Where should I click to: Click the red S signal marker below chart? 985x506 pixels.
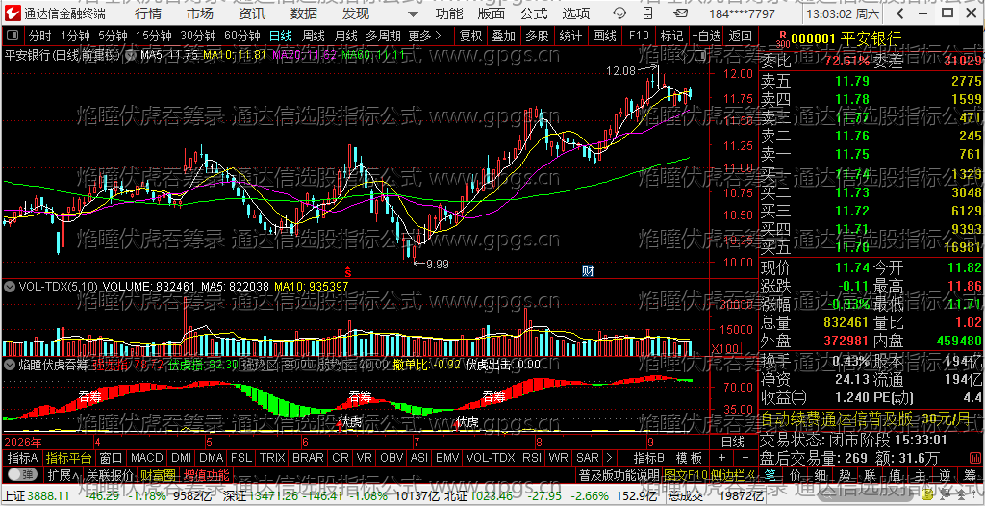pyautogui.click(x=346, y=271)
